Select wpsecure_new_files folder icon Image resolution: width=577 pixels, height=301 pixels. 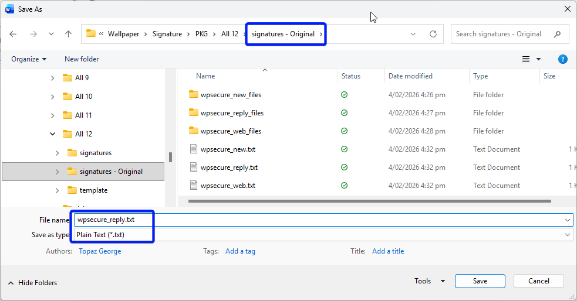[x=194, y=94]
